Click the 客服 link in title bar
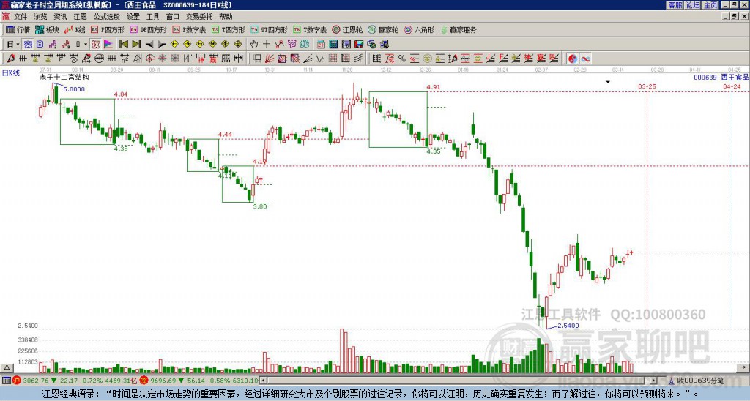 tap(675, 5)
